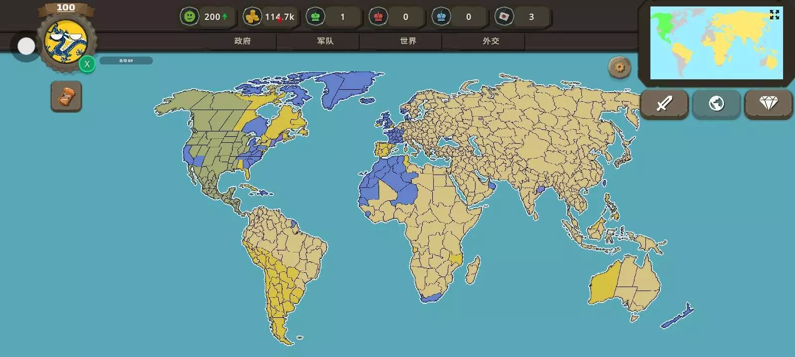Click the green crown icon
795x357 pixels.
pyautogui.click(x=315, y=16)
